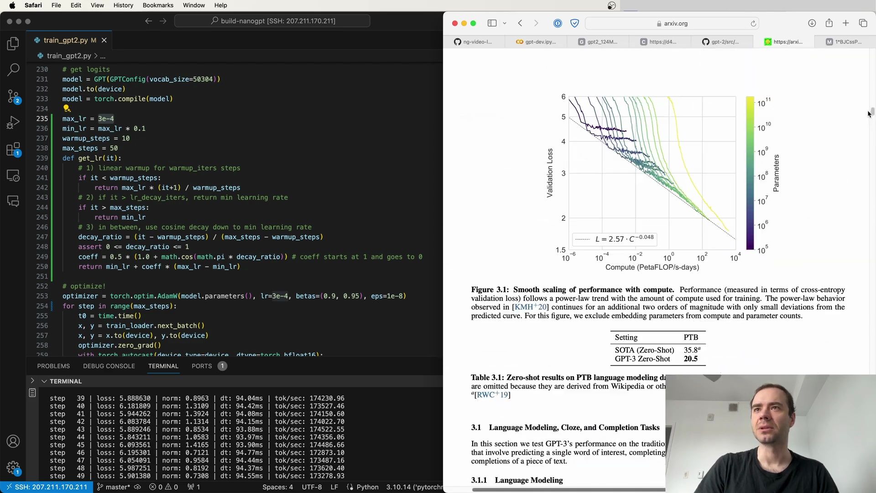Select the TERMINAL panel tab
This screenshot has height=493, width=876.
163,366
